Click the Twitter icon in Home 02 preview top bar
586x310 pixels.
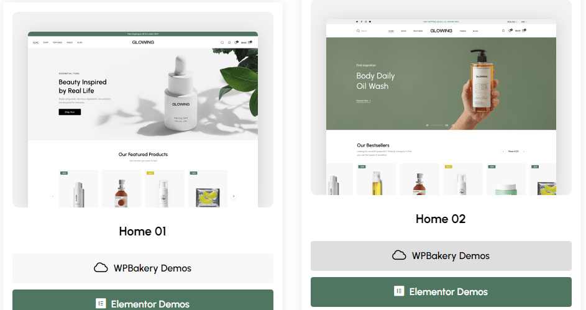357,22
